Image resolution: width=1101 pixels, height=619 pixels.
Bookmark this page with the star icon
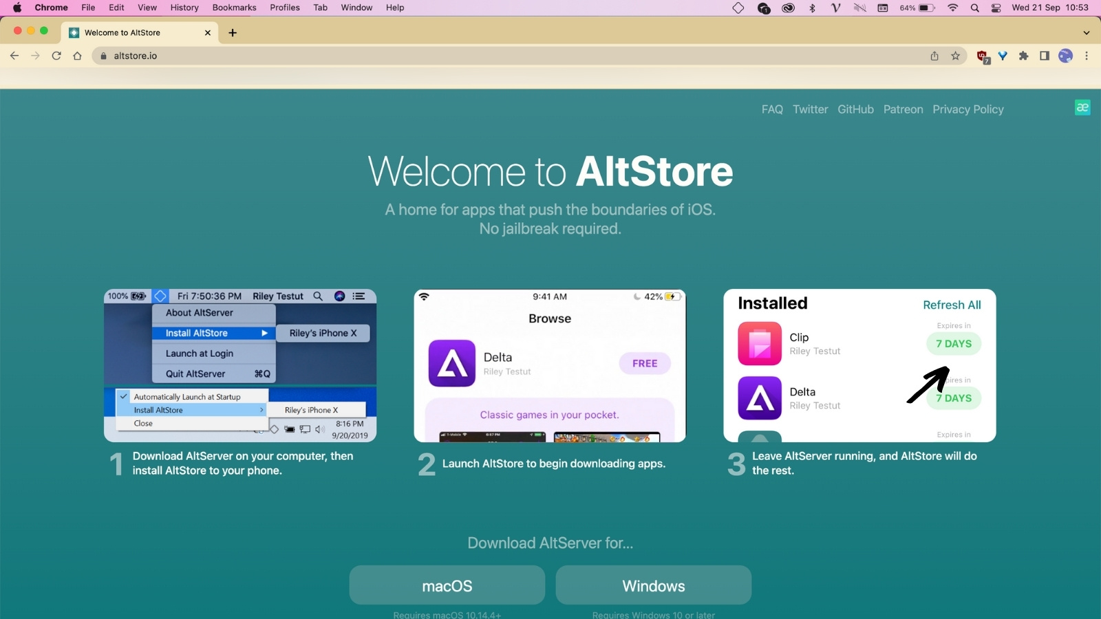(x=955, y=56)
